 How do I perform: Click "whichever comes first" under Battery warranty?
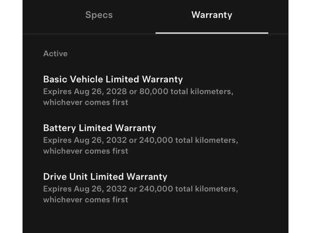[85, 151]
